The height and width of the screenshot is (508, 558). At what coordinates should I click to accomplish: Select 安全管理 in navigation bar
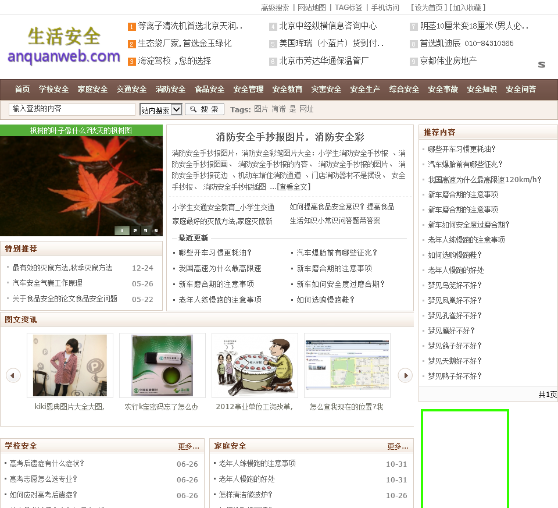(x=248, y=89)
